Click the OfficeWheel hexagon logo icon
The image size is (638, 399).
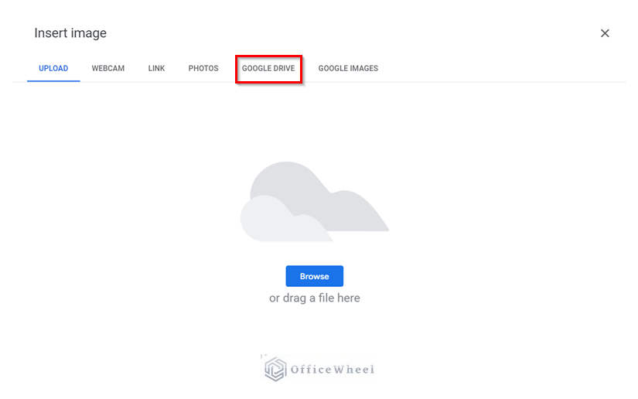[275, 369]
